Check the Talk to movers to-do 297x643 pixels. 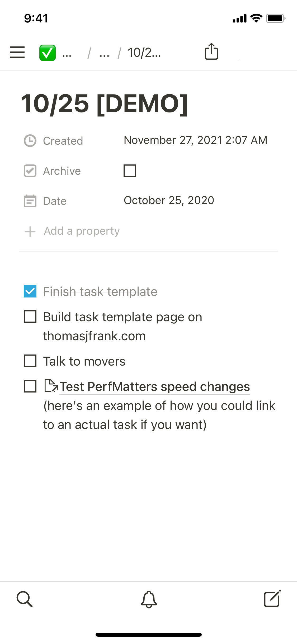(x=30, y=361)
